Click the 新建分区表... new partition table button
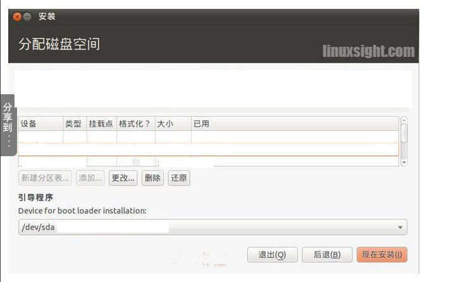 [45, 178]
